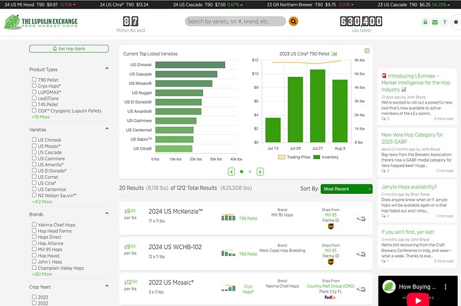
Task: Click the mini inventory chart in 2022 Mosaic listing
Action: click(228, 288)
